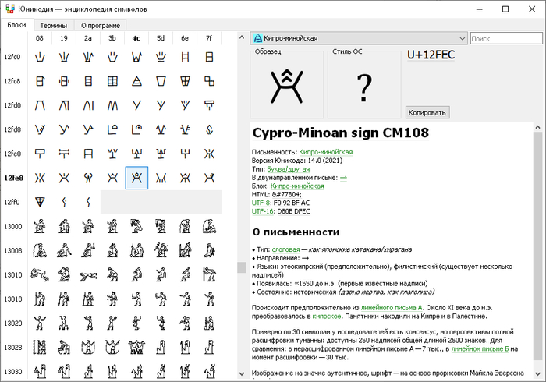Viewport: 546px width, 382px height.
Task: Select hieroglyph in row 13010, column 7f
Action: coord(209,274)
